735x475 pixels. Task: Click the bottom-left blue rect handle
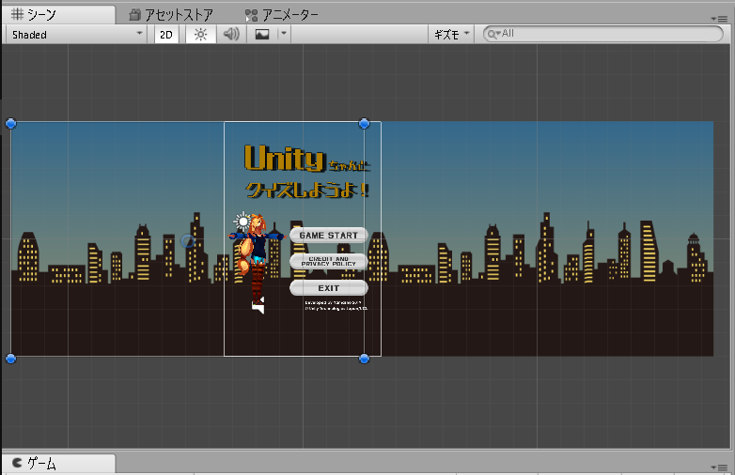[x=10, y=359]
